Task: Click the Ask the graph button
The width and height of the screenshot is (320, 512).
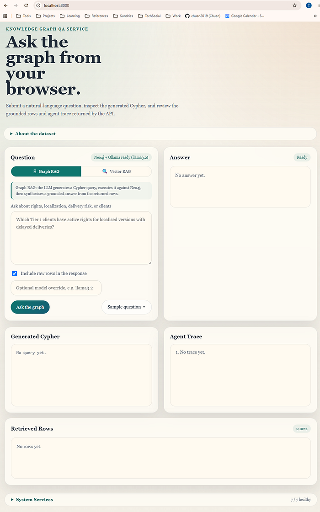Action: tap(30, 307)
